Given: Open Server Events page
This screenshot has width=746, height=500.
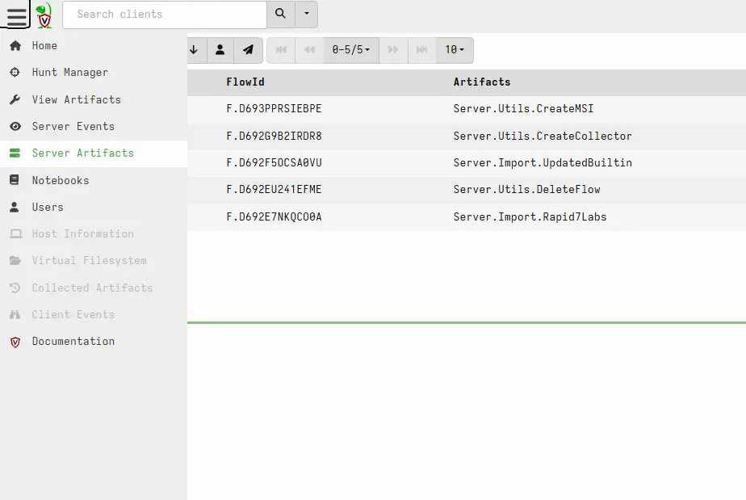Looking at the screenshot, I should (94, 126).
